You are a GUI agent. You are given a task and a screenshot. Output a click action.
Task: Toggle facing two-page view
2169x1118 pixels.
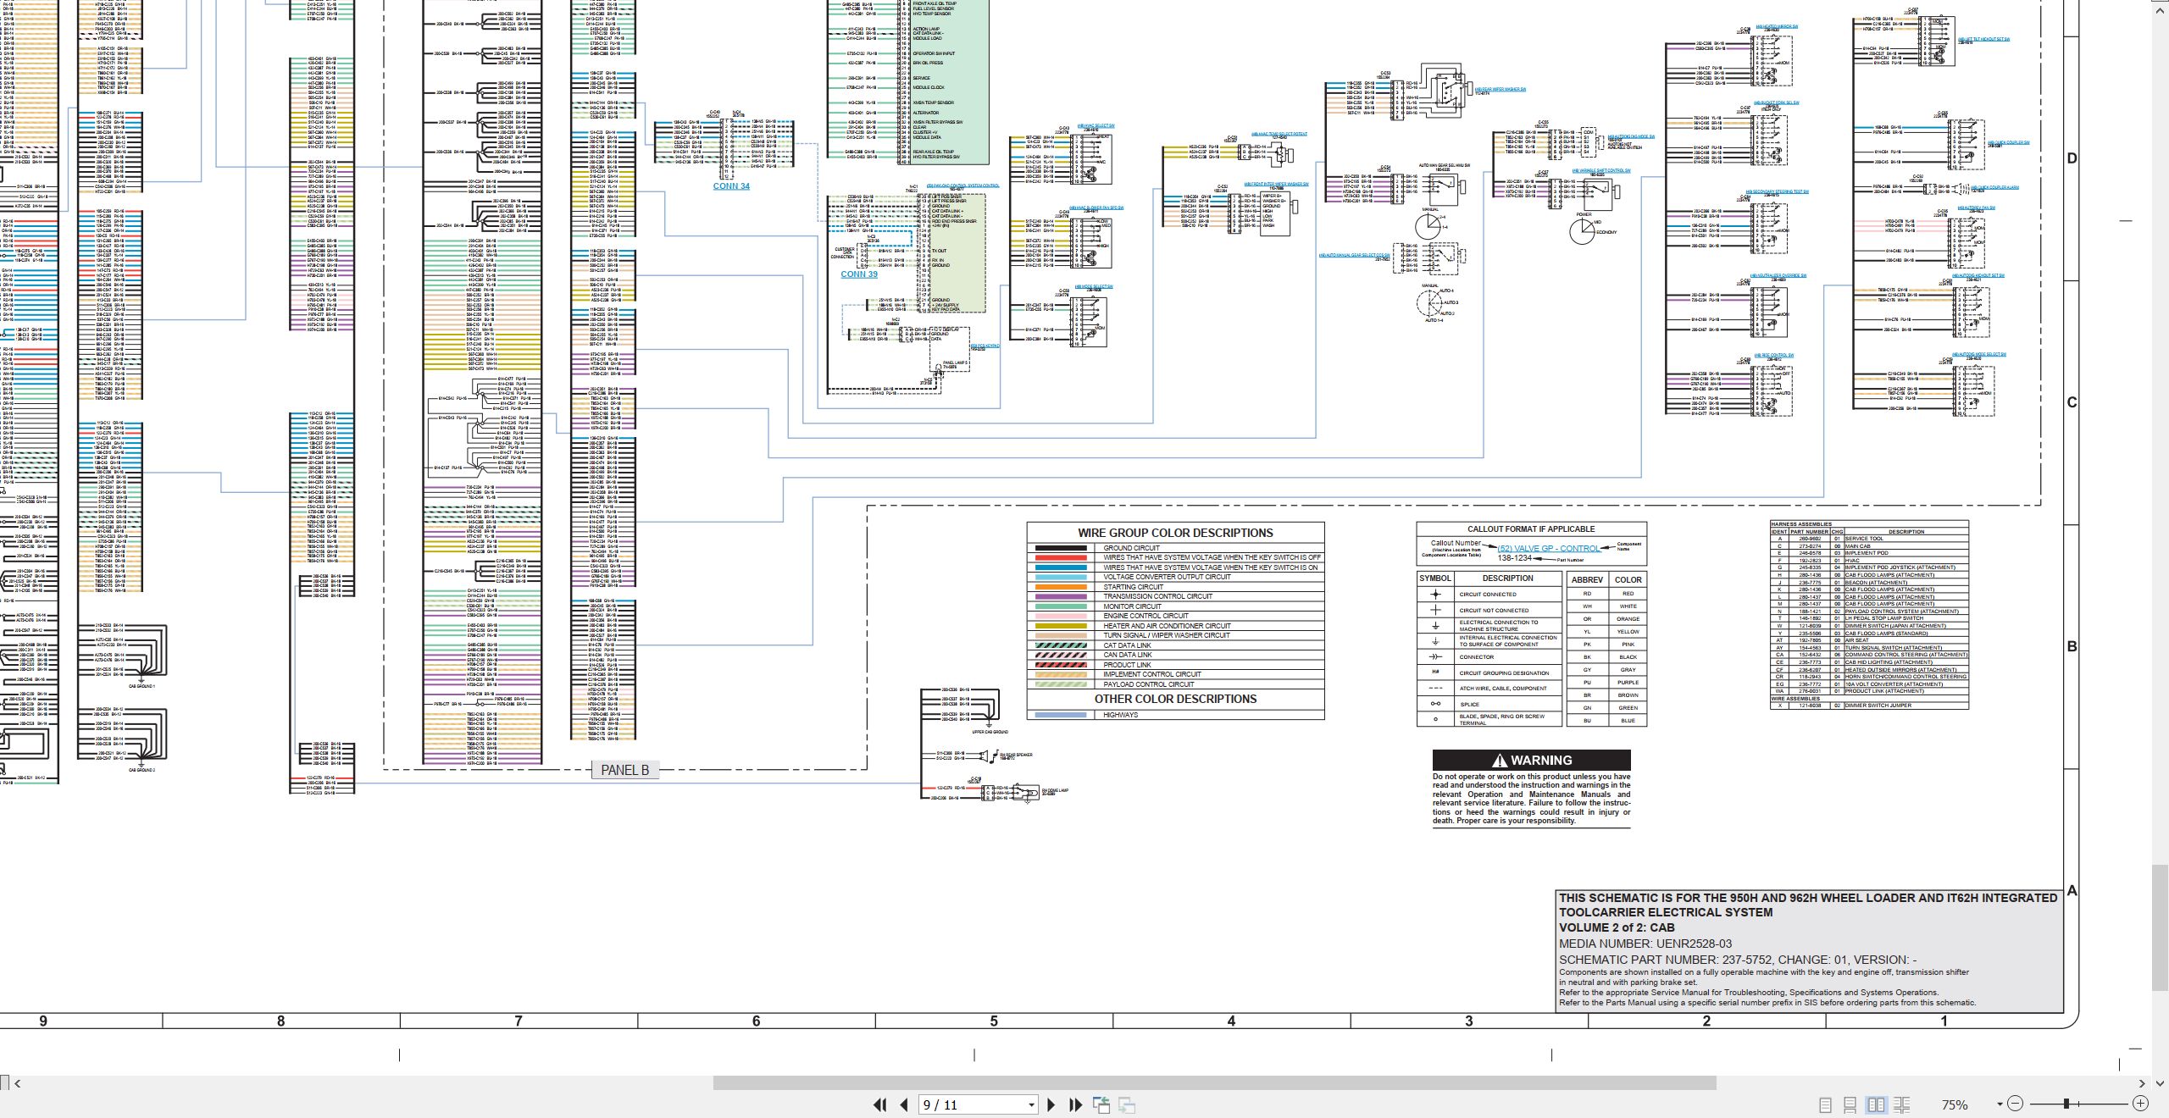(1876, 1105)
